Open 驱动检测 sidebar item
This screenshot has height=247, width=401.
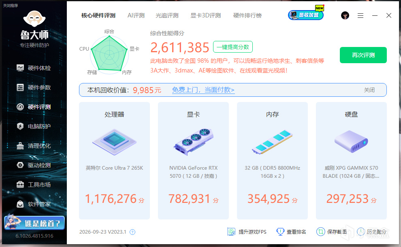pos(34,165)
